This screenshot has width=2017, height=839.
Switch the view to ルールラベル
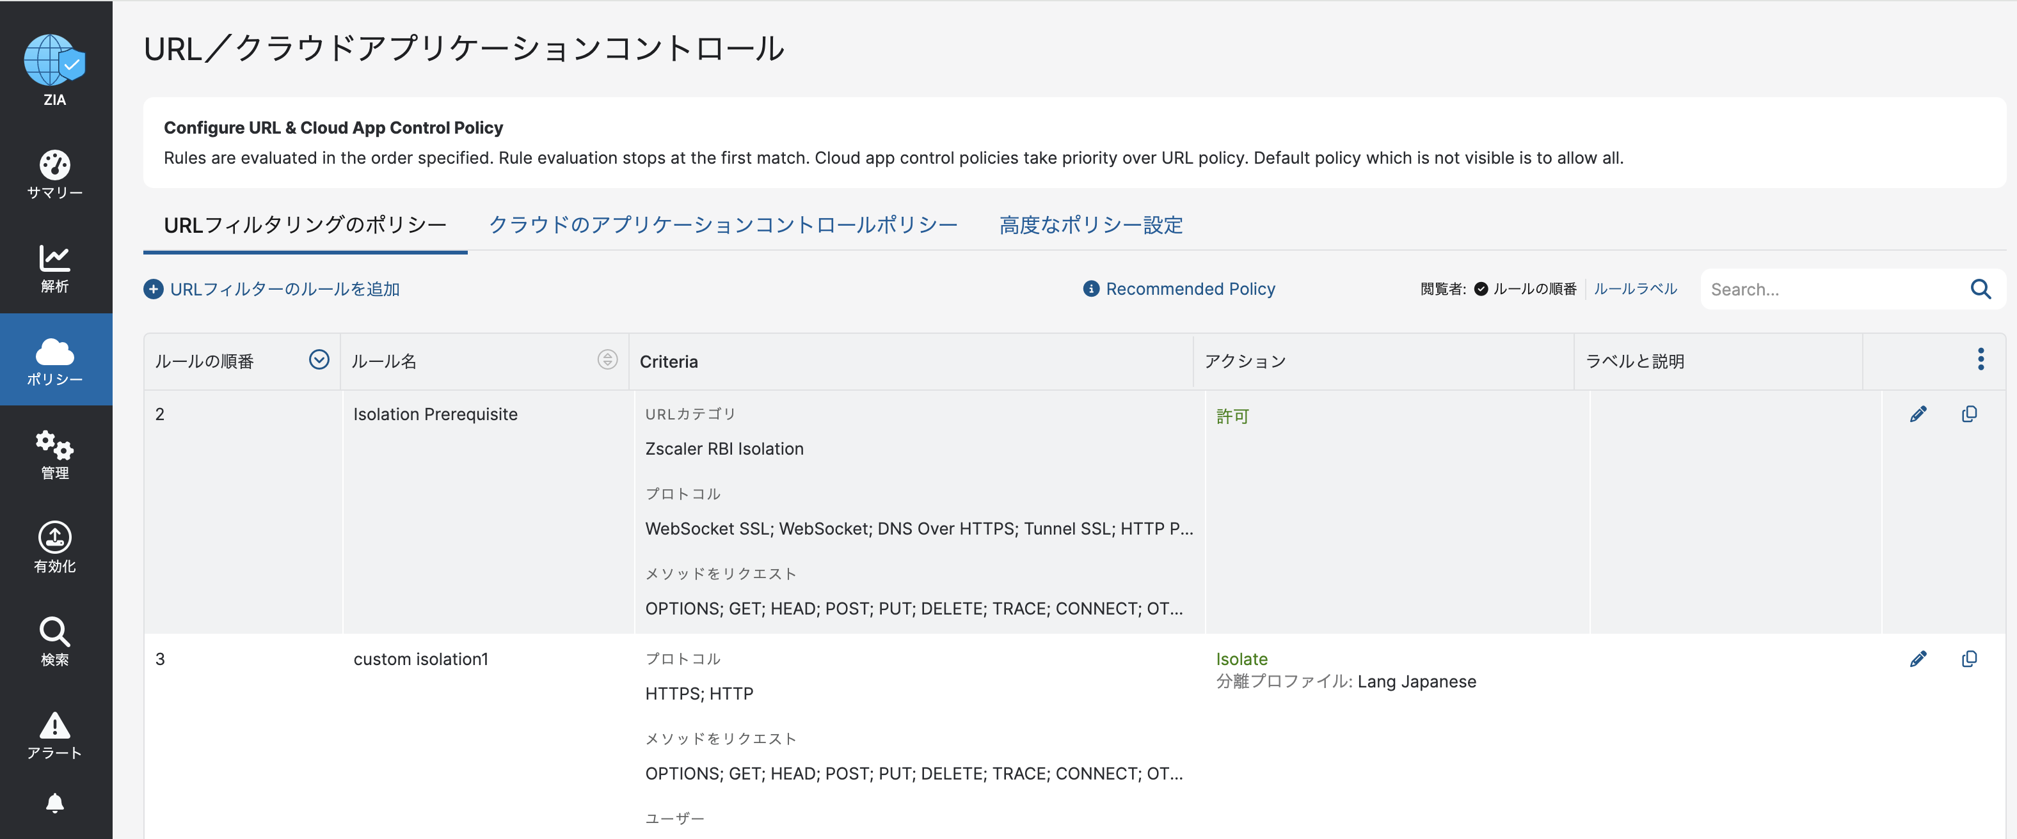(1635, 289)
